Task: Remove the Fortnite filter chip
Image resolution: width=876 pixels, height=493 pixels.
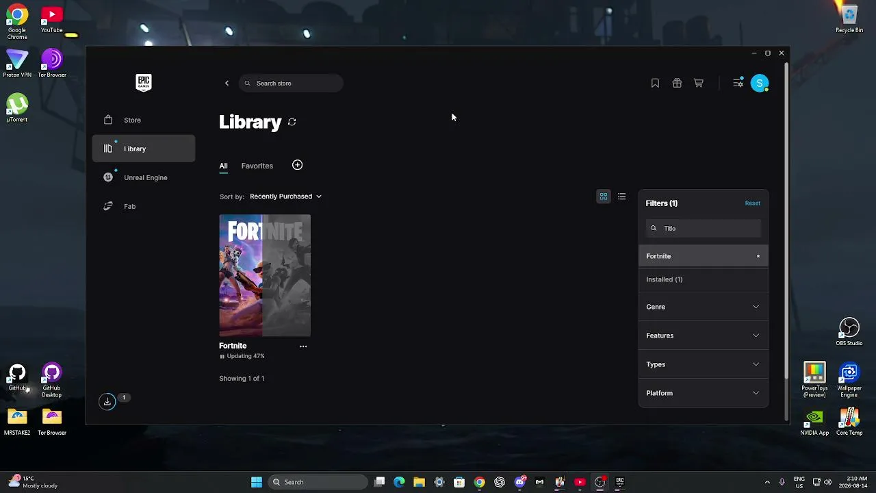Action: pos(758,256)
